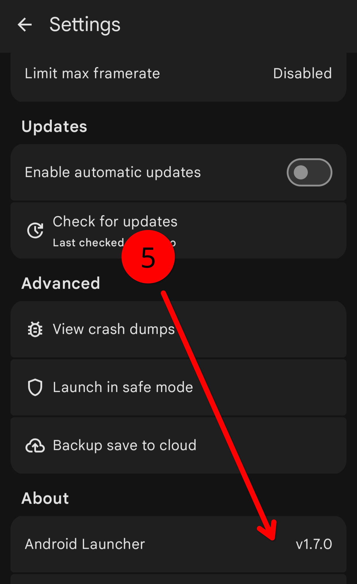The height and width of the screenshot is (584, 357).
Task: Select the Check for updates text
Action: pos(115,221)
